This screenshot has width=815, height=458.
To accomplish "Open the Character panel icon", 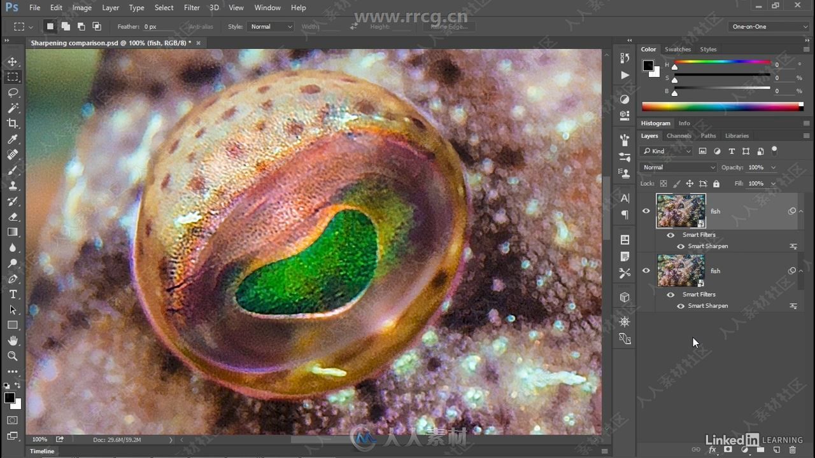I will [625, 198].
